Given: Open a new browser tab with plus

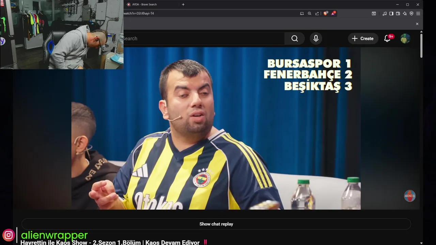Looking at the screenshot, I should click(x=183, y=4).
